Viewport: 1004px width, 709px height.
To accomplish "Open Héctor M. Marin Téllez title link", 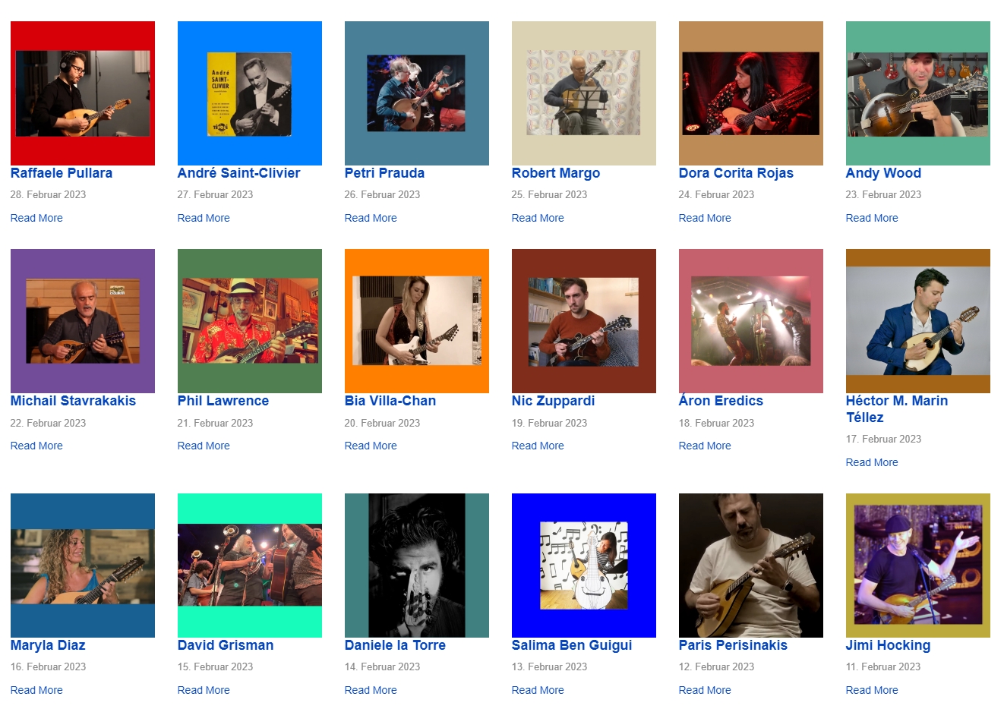I will (897, 409).
